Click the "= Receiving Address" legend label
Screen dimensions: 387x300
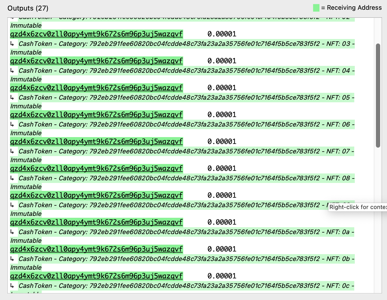[x=351, y=8]
